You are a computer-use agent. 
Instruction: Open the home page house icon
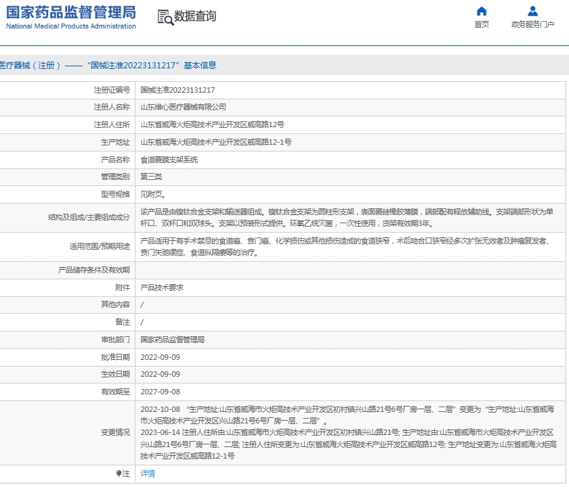point(481,11)
